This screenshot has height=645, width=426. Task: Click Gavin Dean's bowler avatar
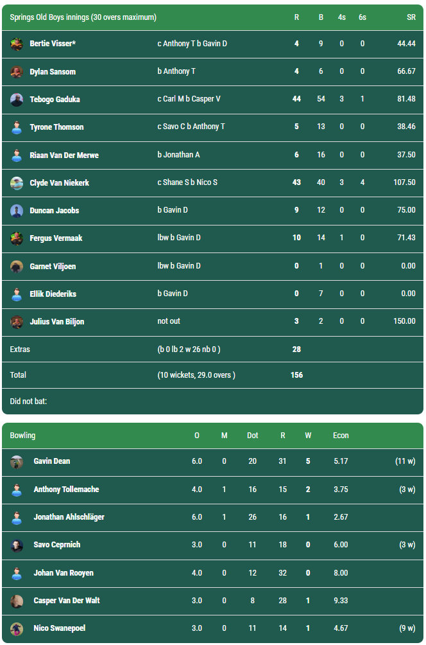coord(17,461)
